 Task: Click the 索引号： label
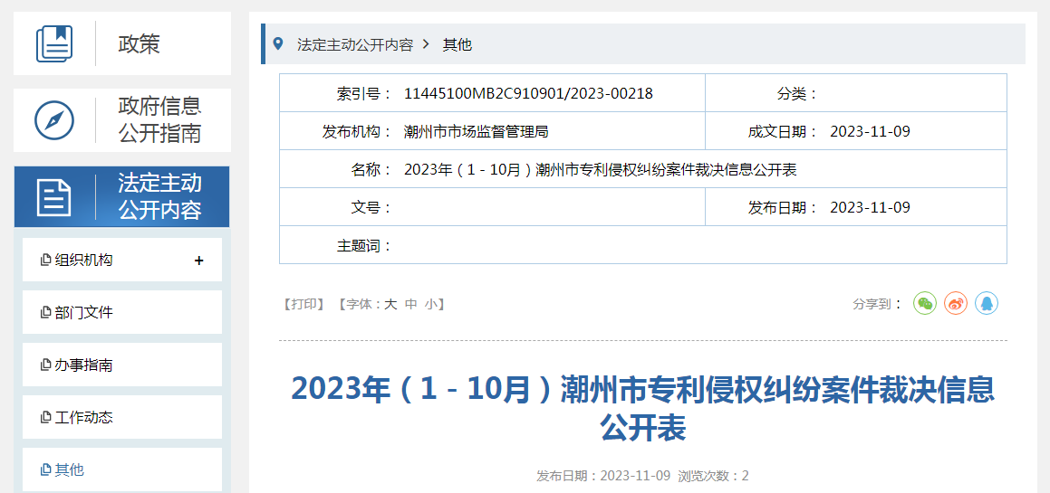click(364, 94)
